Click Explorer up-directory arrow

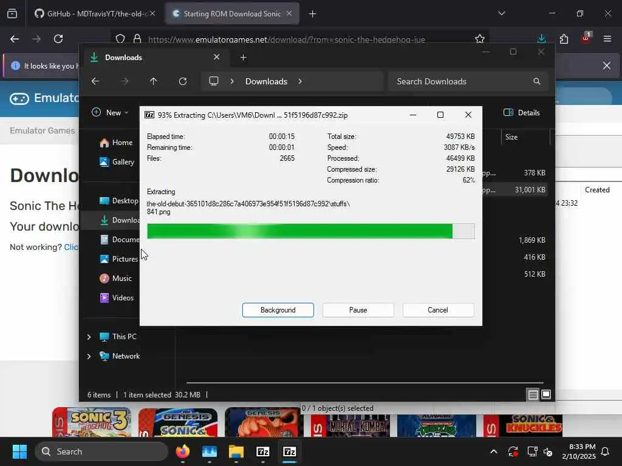pyautogui.click(x=154, y=81)
